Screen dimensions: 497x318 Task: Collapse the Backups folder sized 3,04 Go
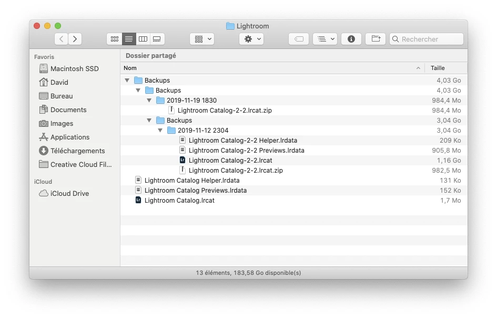click(x=149, y=120)
